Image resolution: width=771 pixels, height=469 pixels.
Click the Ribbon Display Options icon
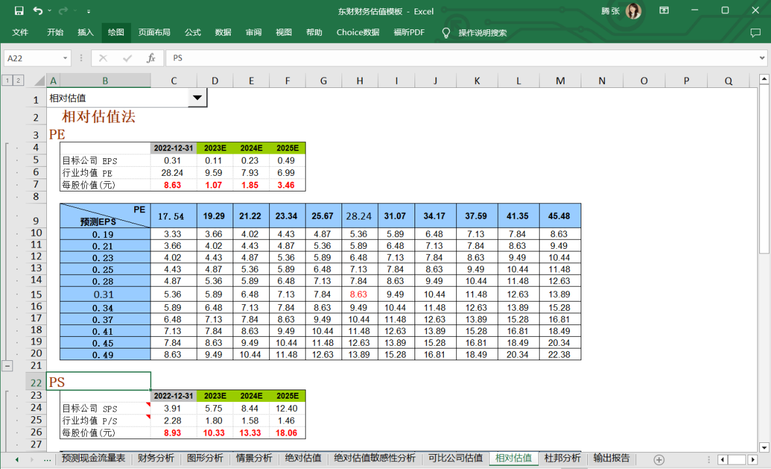coord(664,11)
